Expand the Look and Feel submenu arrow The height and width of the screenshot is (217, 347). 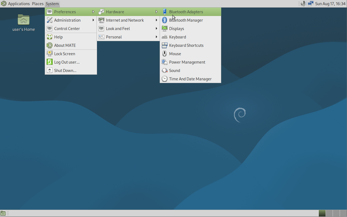pyautogui.click(x=156, y=29)
